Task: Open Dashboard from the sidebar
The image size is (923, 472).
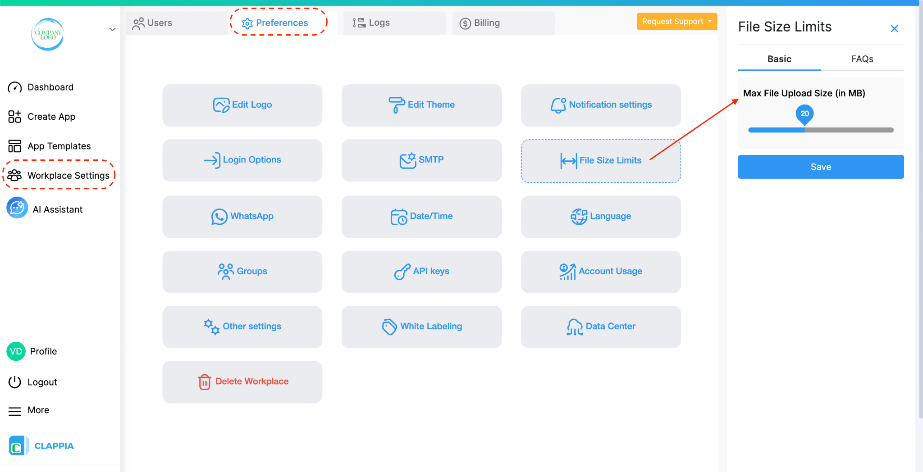Action: click(50, 87)
